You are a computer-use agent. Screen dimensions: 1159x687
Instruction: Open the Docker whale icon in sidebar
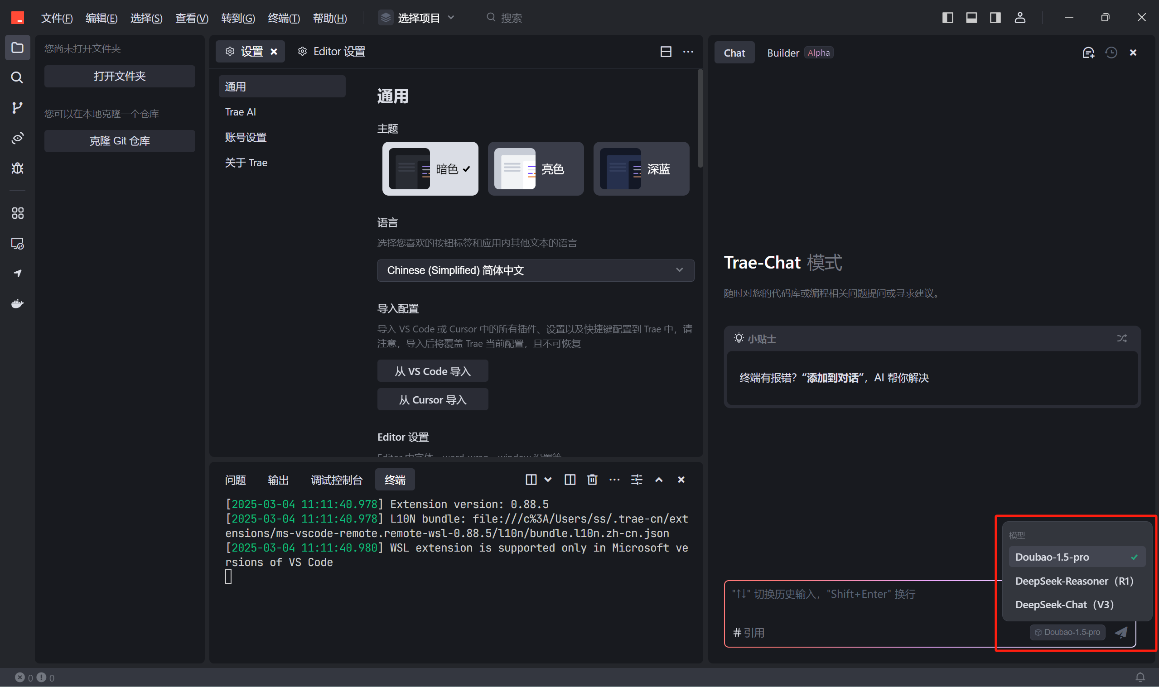pyautogui.click(x=17, y=304)
